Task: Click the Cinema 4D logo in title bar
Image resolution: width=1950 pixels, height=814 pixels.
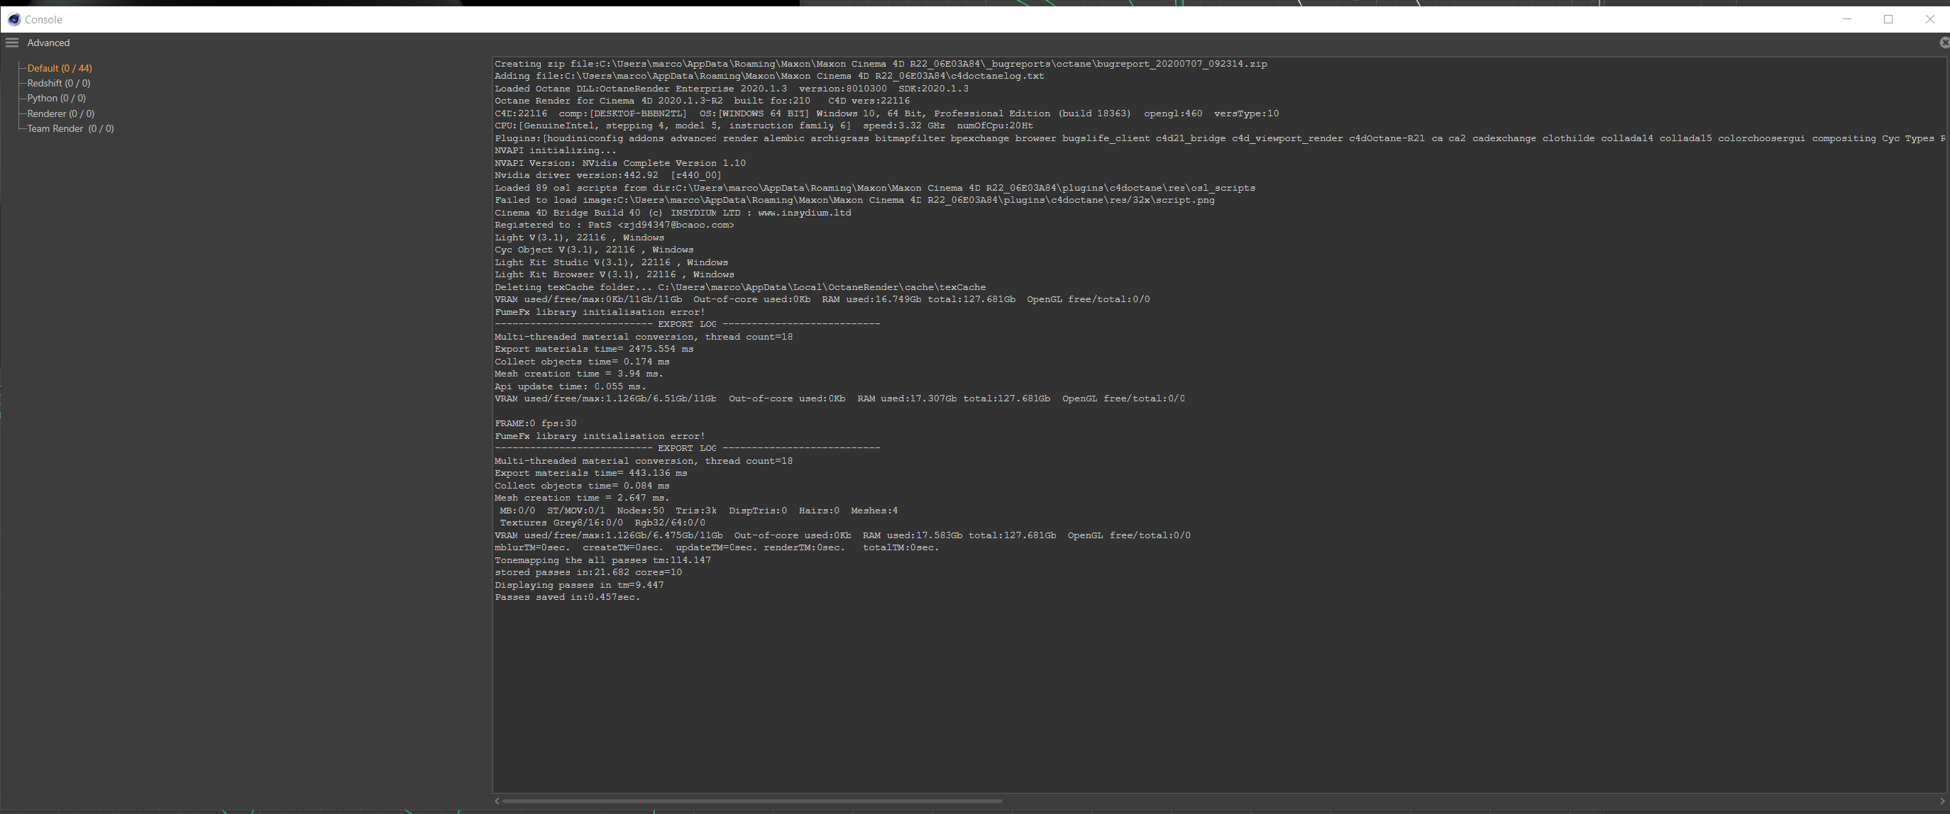Action: pos(13,19)
